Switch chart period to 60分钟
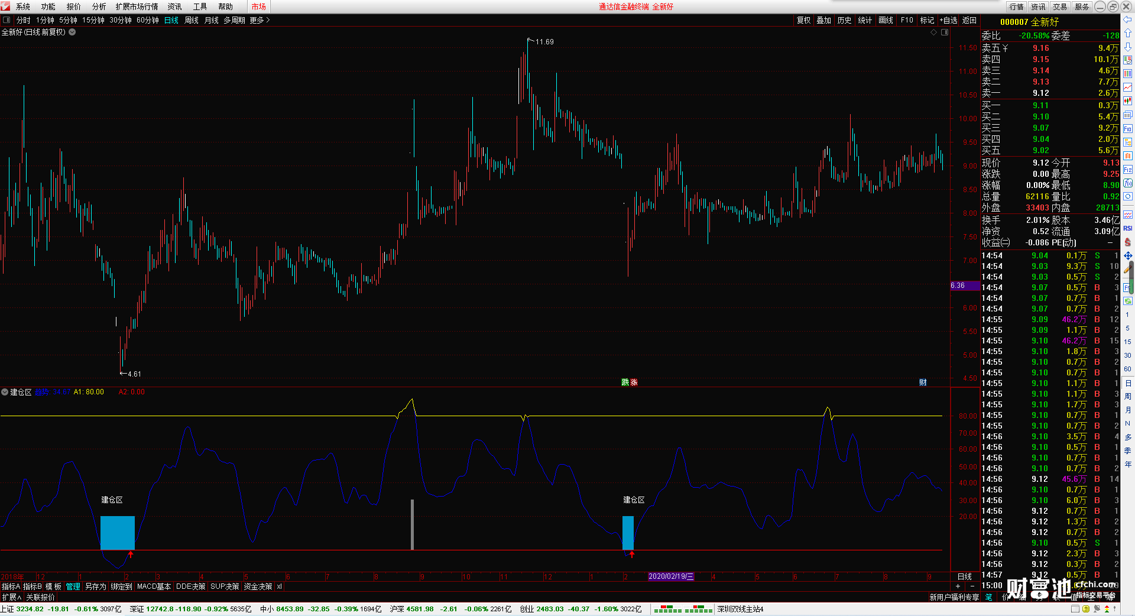Viewport: 1135px width, 616px height. click(x=148, y=20)
